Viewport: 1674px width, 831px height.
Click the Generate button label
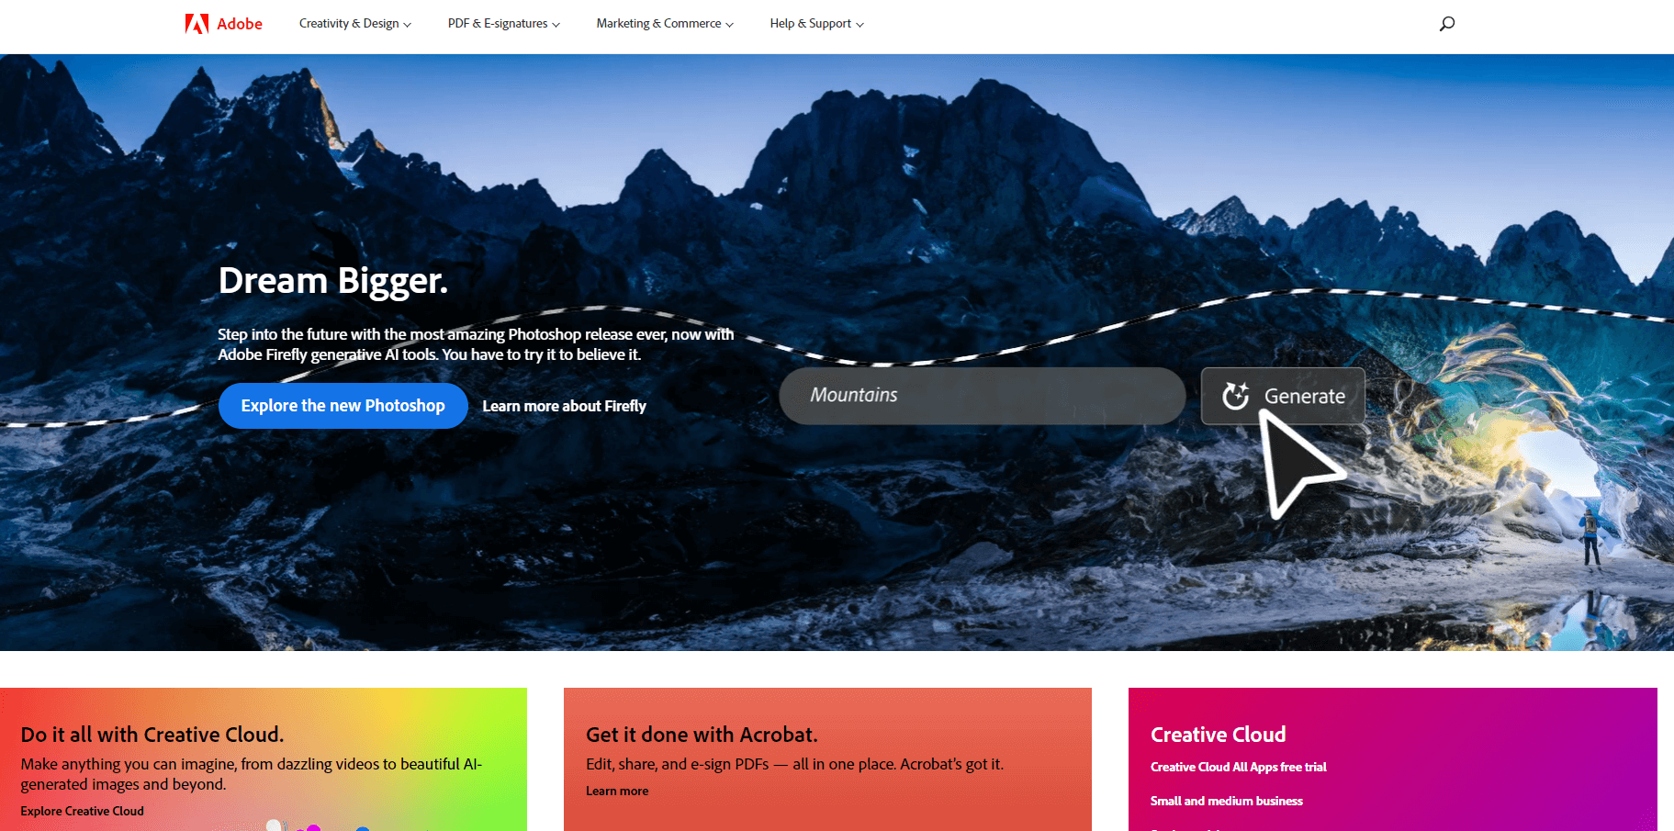1304,396
